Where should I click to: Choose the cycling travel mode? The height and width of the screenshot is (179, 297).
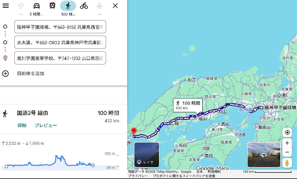coord(84,6)
